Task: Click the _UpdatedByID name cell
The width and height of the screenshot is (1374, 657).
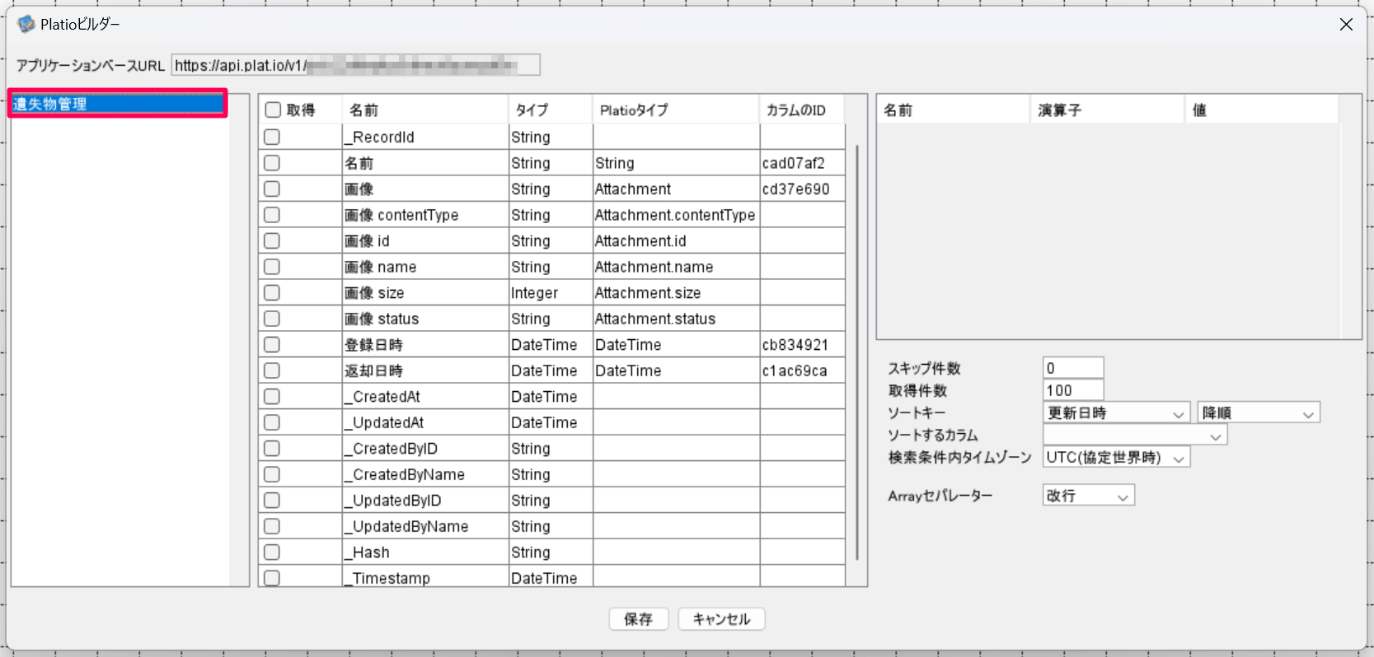Action: 425,501
